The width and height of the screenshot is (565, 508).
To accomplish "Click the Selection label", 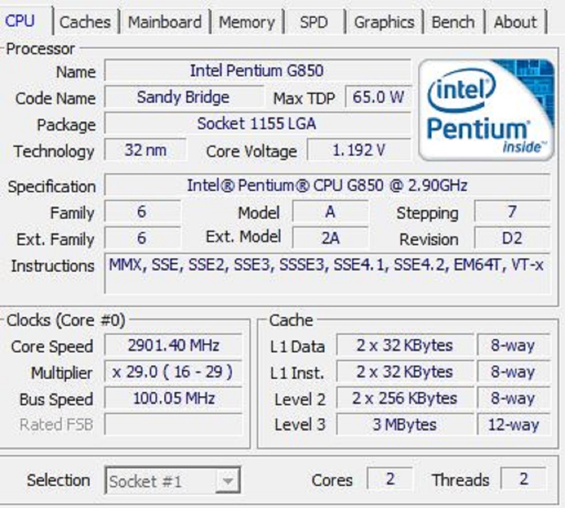I will pyautogui.click(x=58, y=480).
